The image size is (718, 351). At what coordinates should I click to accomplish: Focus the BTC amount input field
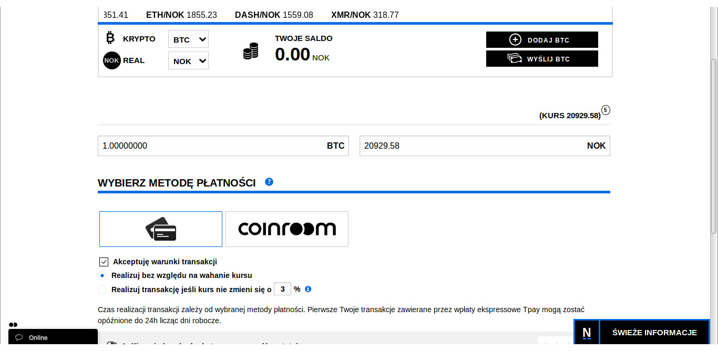point(223,146)
